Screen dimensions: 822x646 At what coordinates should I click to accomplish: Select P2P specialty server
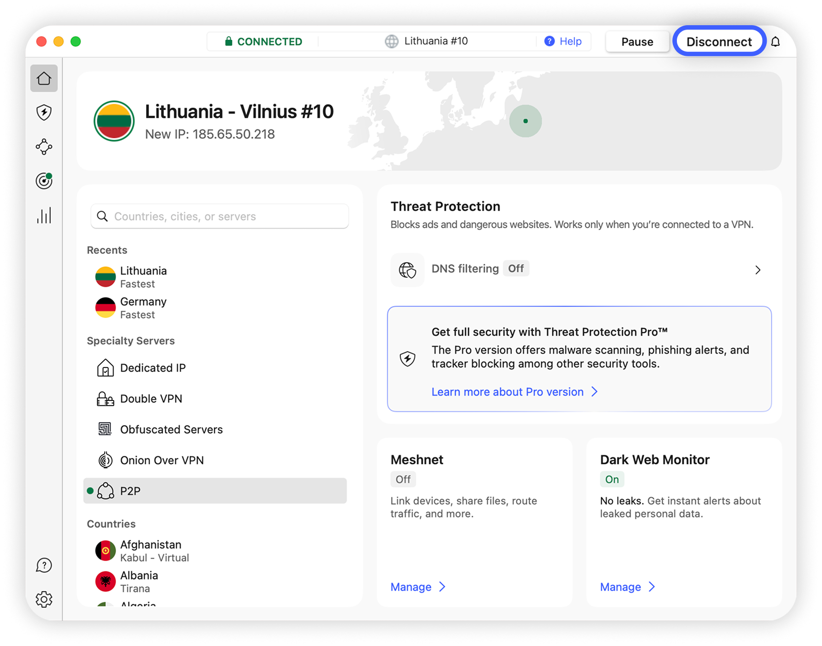coord(215,491)
